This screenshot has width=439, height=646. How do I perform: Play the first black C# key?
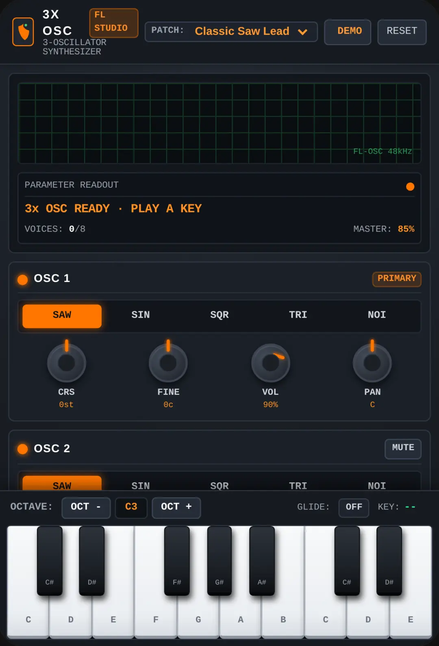[x=50, y=561]
